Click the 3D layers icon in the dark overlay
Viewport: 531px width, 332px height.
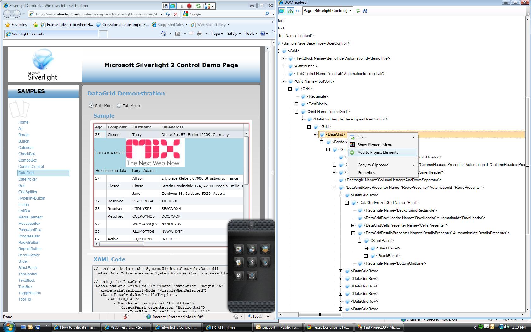[265, 249]
